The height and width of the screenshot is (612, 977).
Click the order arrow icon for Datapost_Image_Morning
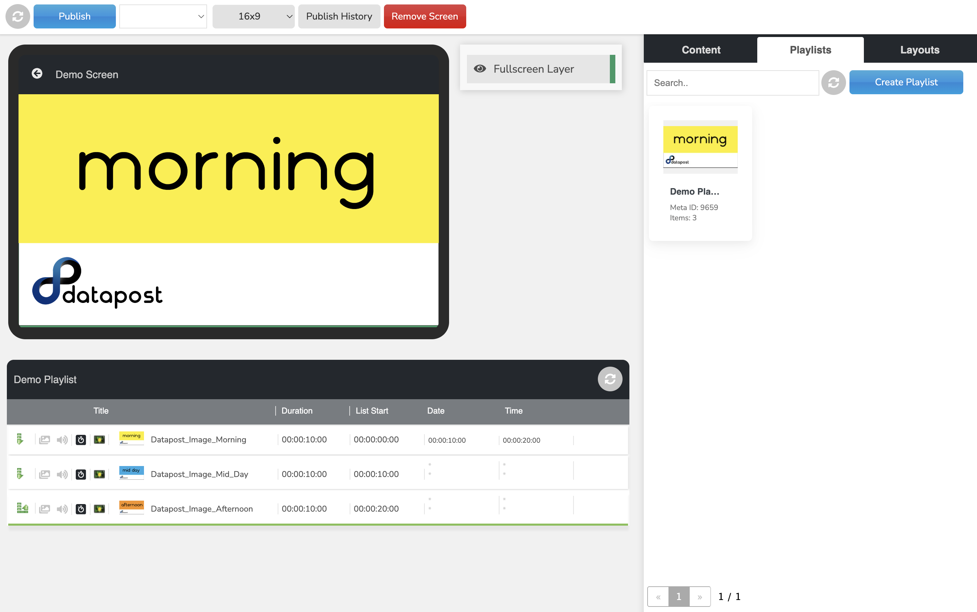(20, 439)
